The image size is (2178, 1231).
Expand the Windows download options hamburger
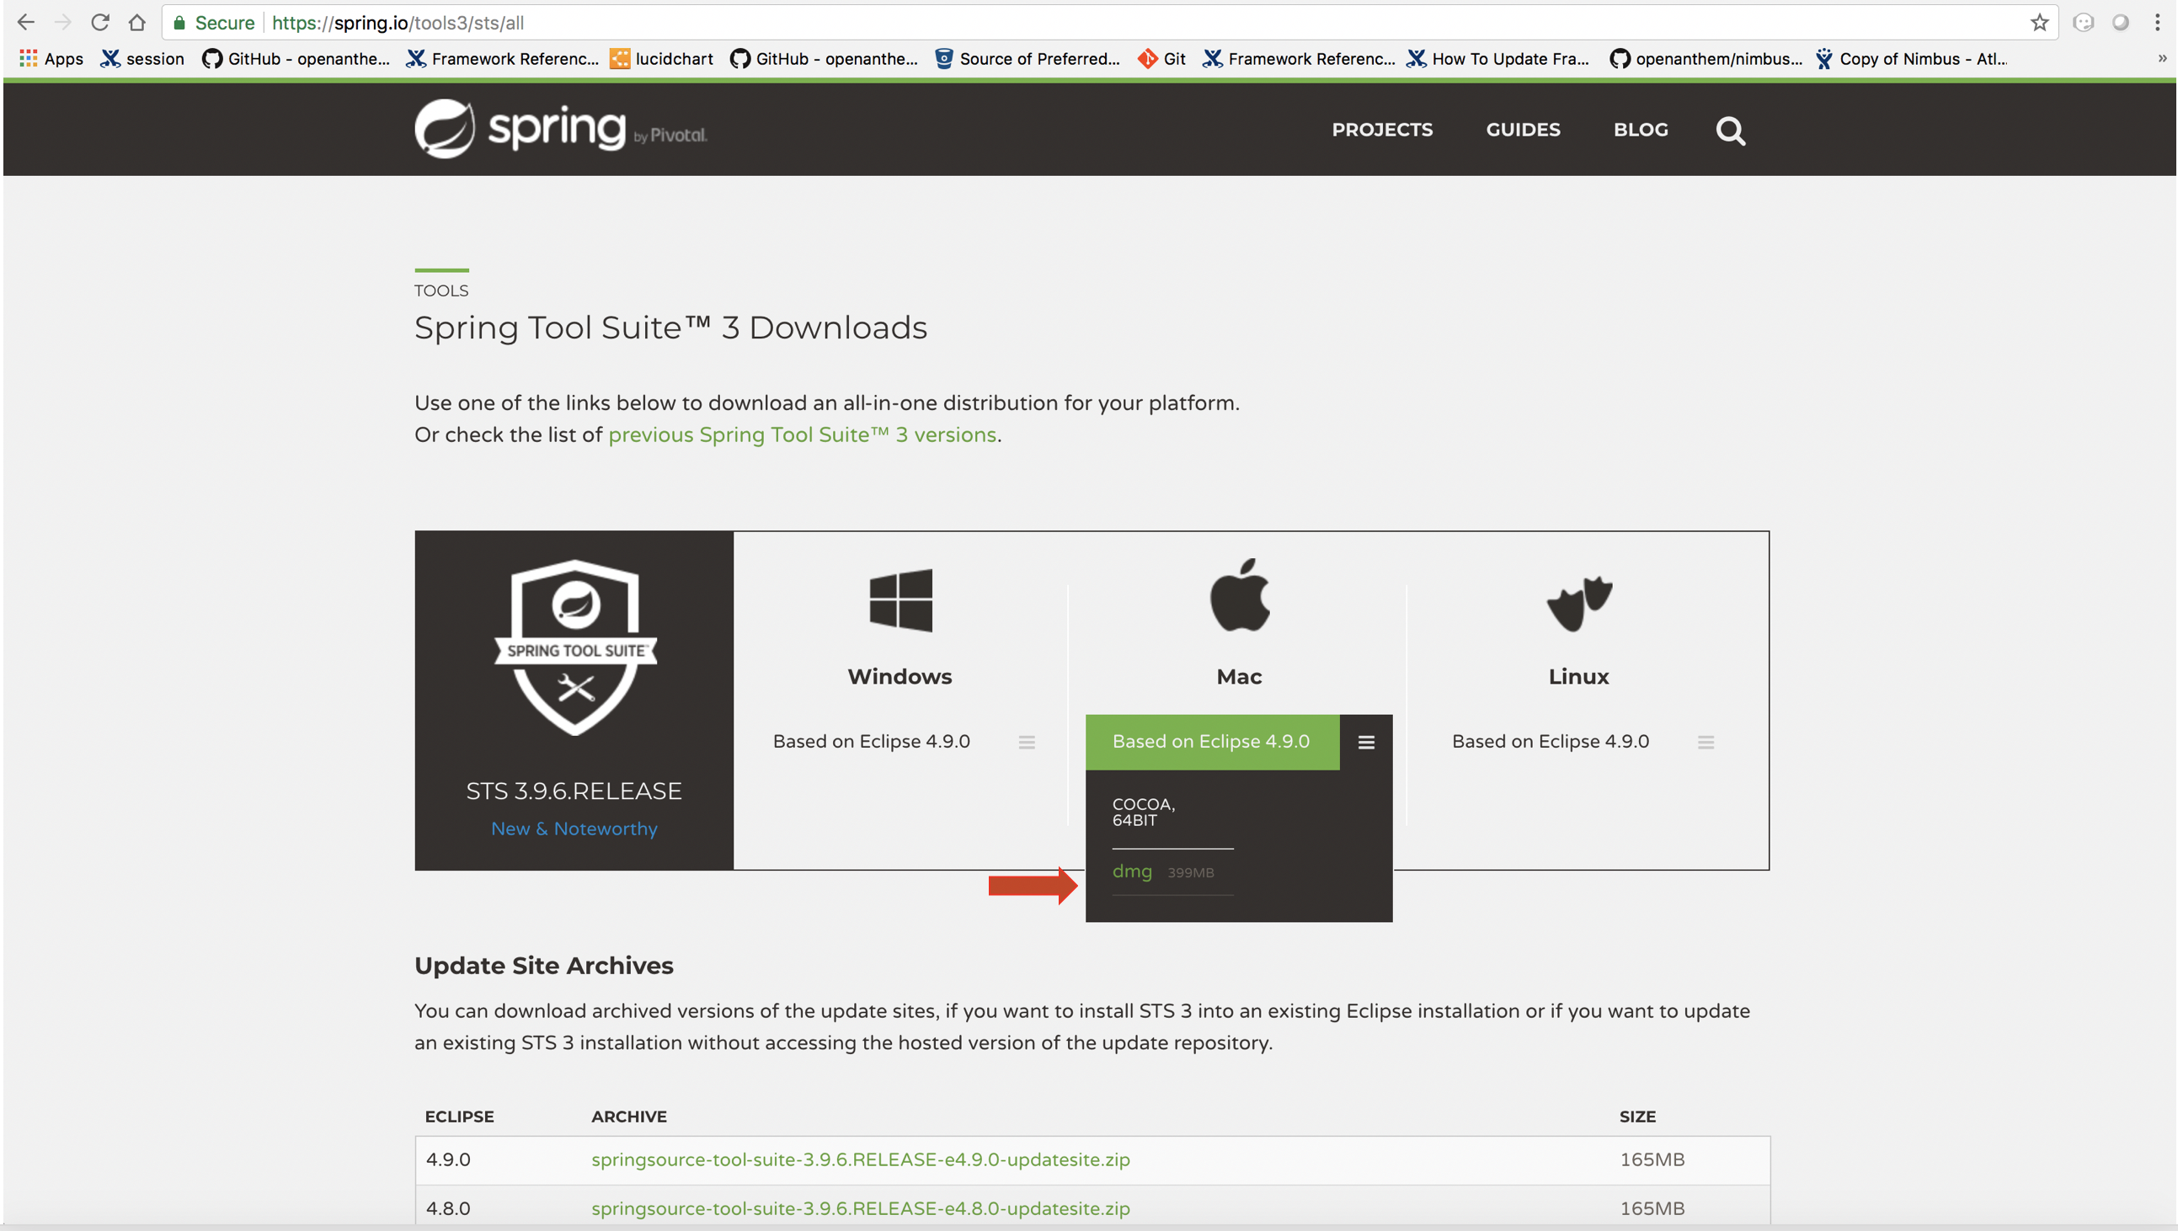(1027, 743)
